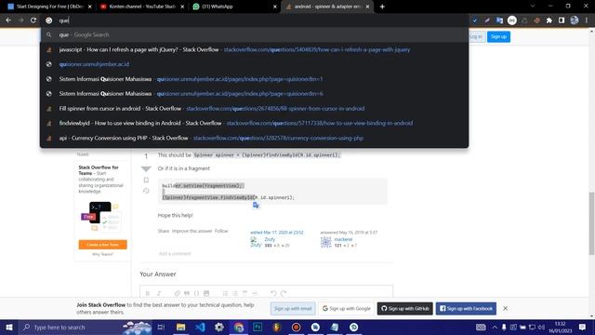Click the Share link under the answer
Viewport: 595px width, 335px height.
(164, 231)
